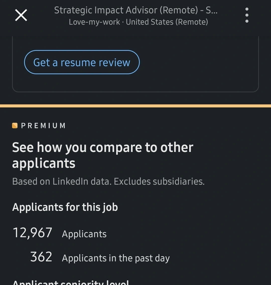This screenshot has width=271, height=285.
Task: Tap the Applicants label beside 12,967
Action: point(84,234)
